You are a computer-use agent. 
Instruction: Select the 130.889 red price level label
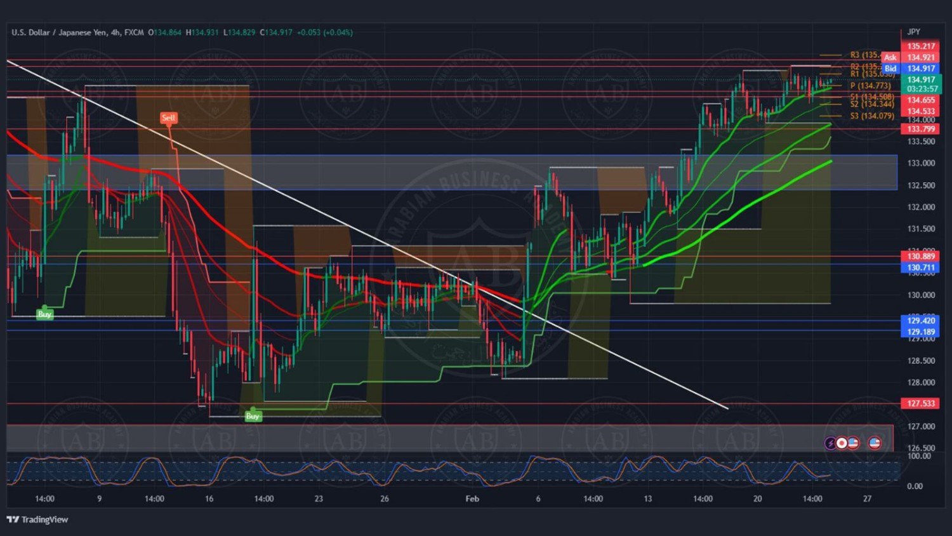[x=921, y=257]
